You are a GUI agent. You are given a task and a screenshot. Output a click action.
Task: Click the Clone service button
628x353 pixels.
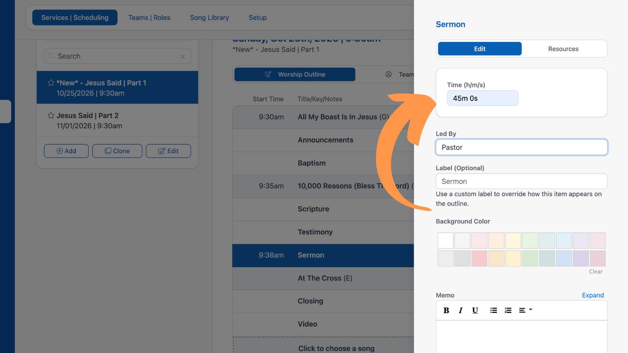117,151
